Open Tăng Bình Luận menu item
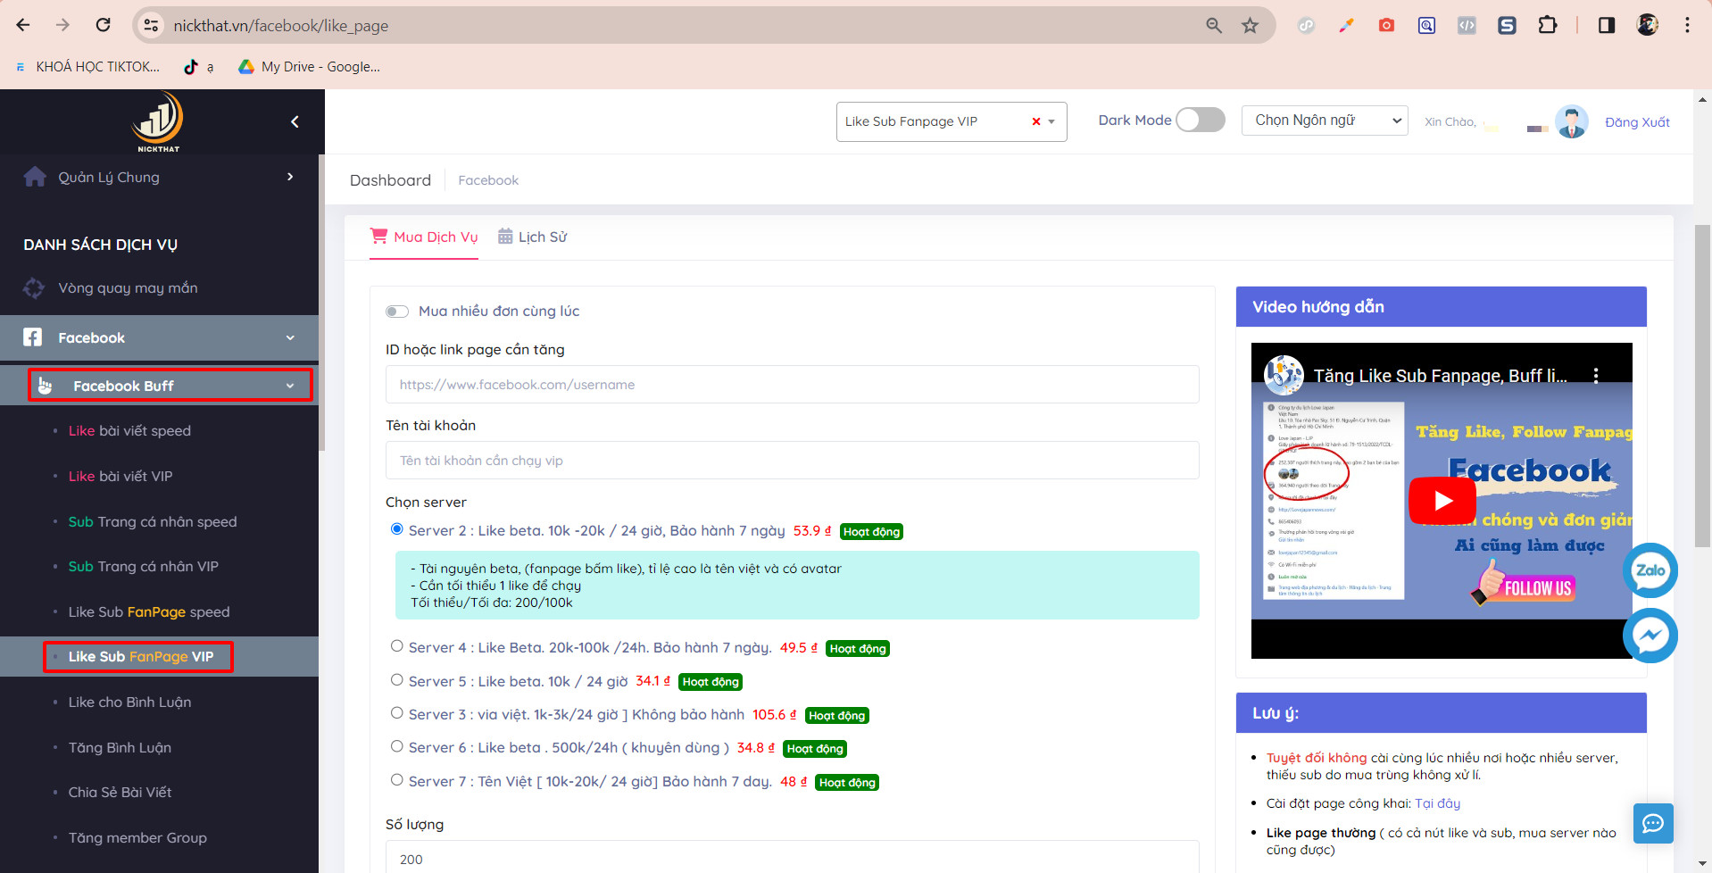Image resolution: width=1712 pixels, height=873 pixels. click(x=120, y=748)
